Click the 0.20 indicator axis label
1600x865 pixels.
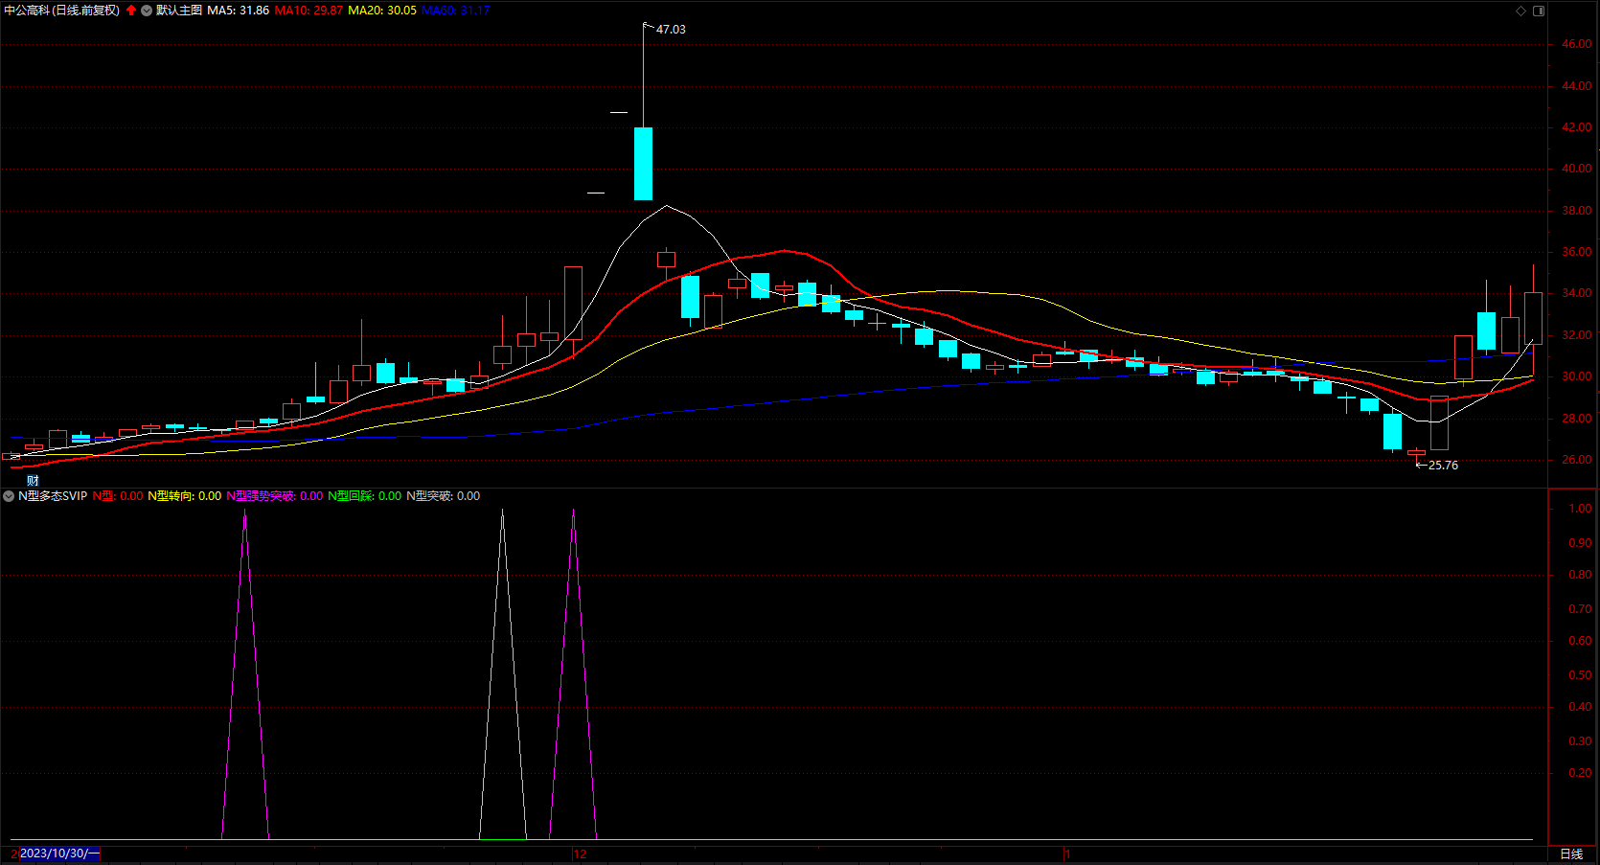tap(1580, 773)
